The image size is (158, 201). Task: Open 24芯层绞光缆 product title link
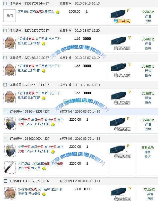coord(40,191)
